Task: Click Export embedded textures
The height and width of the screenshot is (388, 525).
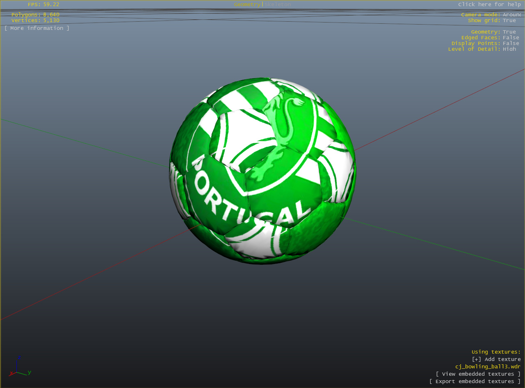Action: point(475,381)
